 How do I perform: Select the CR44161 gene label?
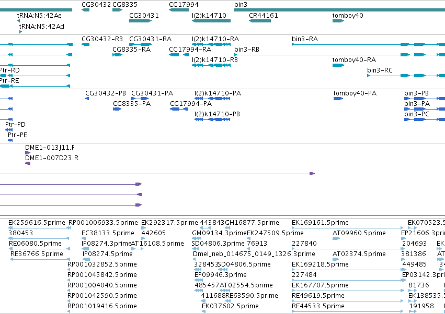pyautogui.click(x=264, y=16)
